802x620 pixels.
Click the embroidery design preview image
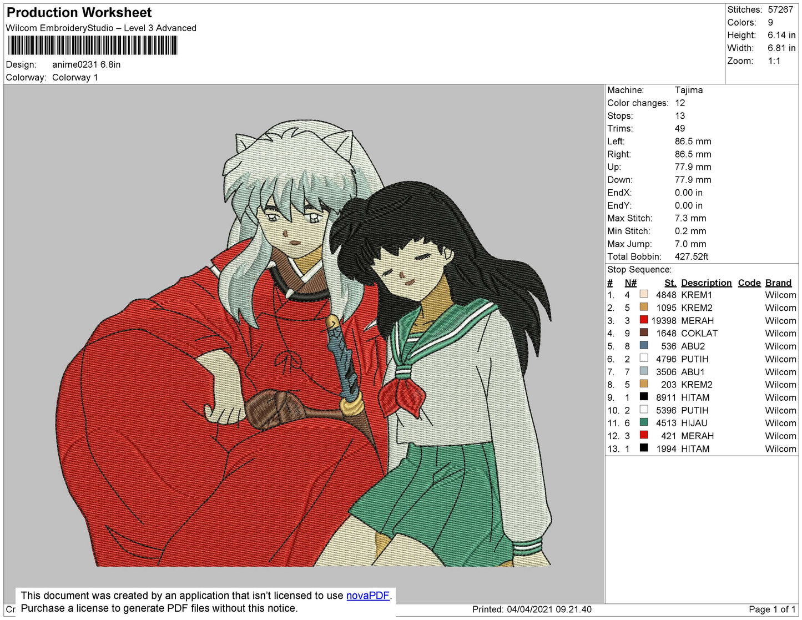[x=304, y=343]
